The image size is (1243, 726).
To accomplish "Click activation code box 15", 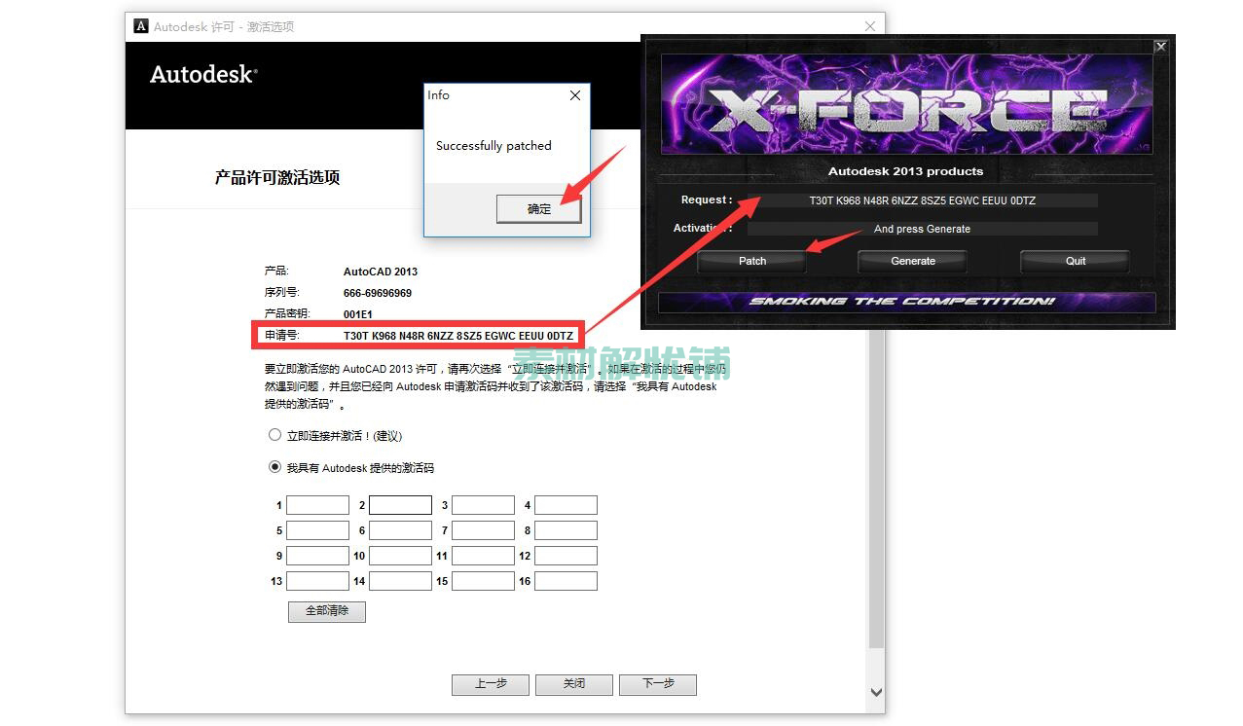I will point(483,581).
